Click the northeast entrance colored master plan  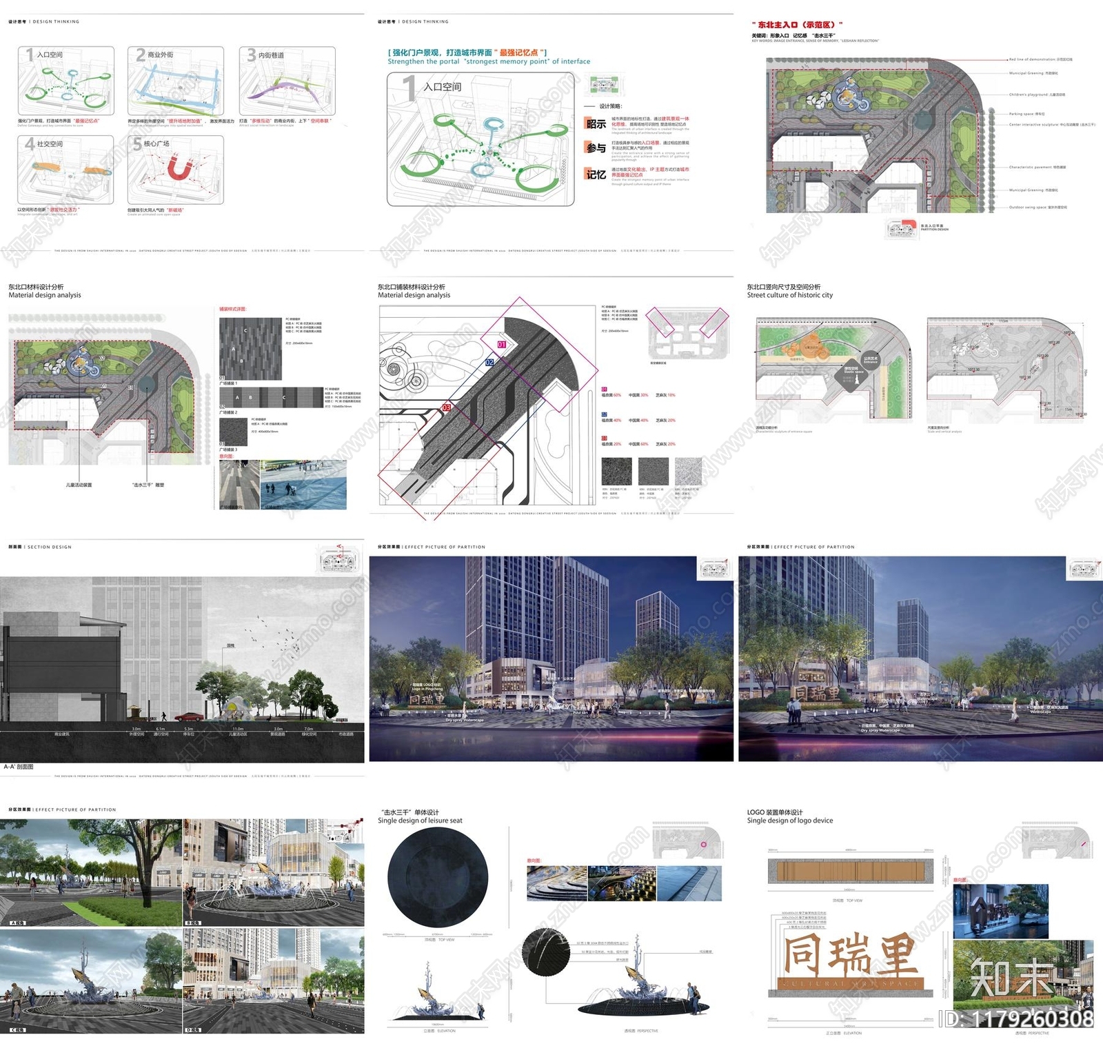point(878,135)
